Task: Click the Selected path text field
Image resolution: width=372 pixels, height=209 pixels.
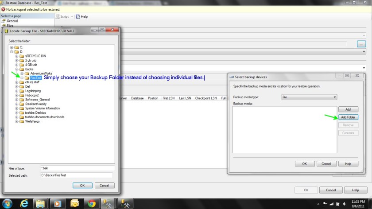Action: tap(77, 175)
